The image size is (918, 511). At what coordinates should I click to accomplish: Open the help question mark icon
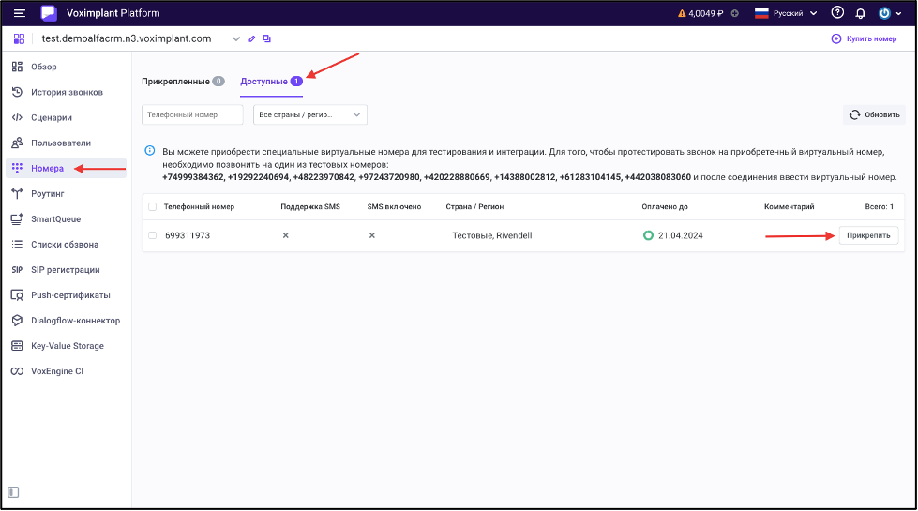pyautogui.click(x=837, y=12)
